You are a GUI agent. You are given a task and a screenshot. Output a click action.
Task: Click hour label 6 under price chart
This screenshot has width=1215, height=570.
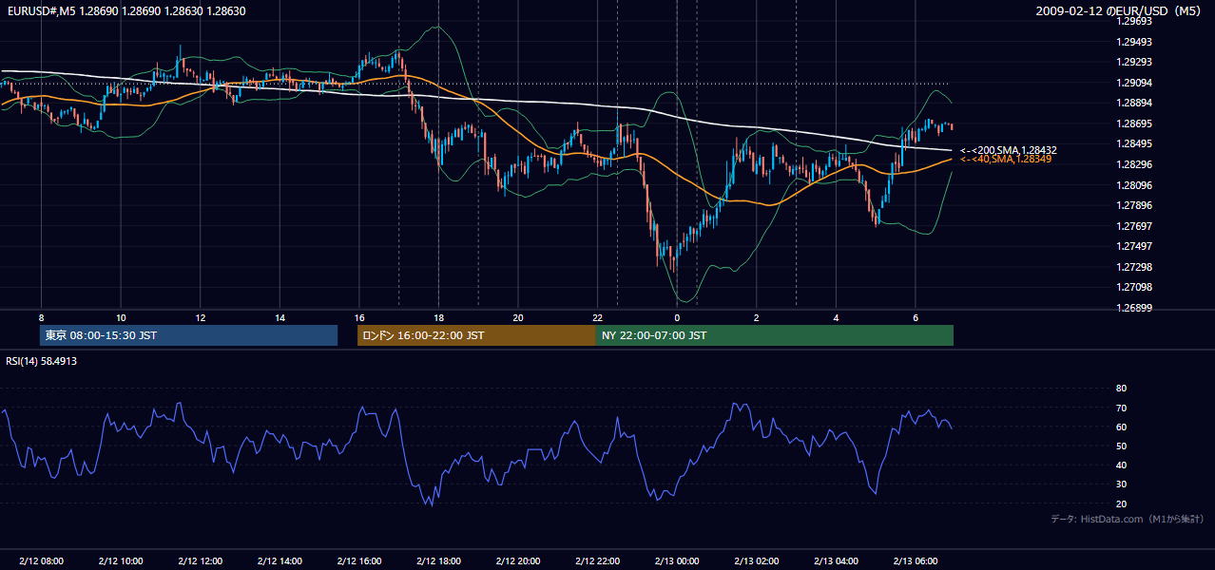915,317
